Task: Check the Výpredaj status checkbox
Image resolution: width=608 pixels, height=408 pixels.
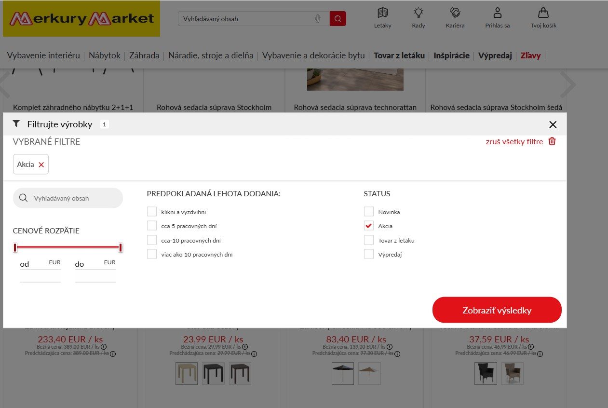Action: (x=369, y=254)
